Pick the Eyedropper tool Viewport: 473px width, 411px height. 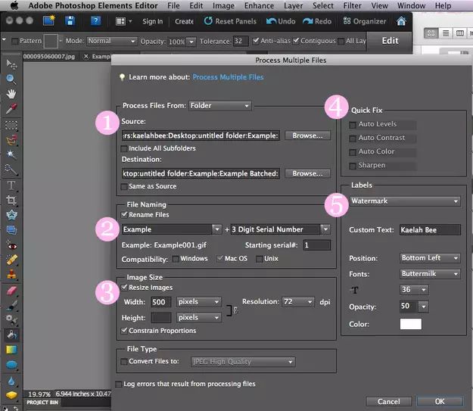pyautogui.click(x=11, y=109)
